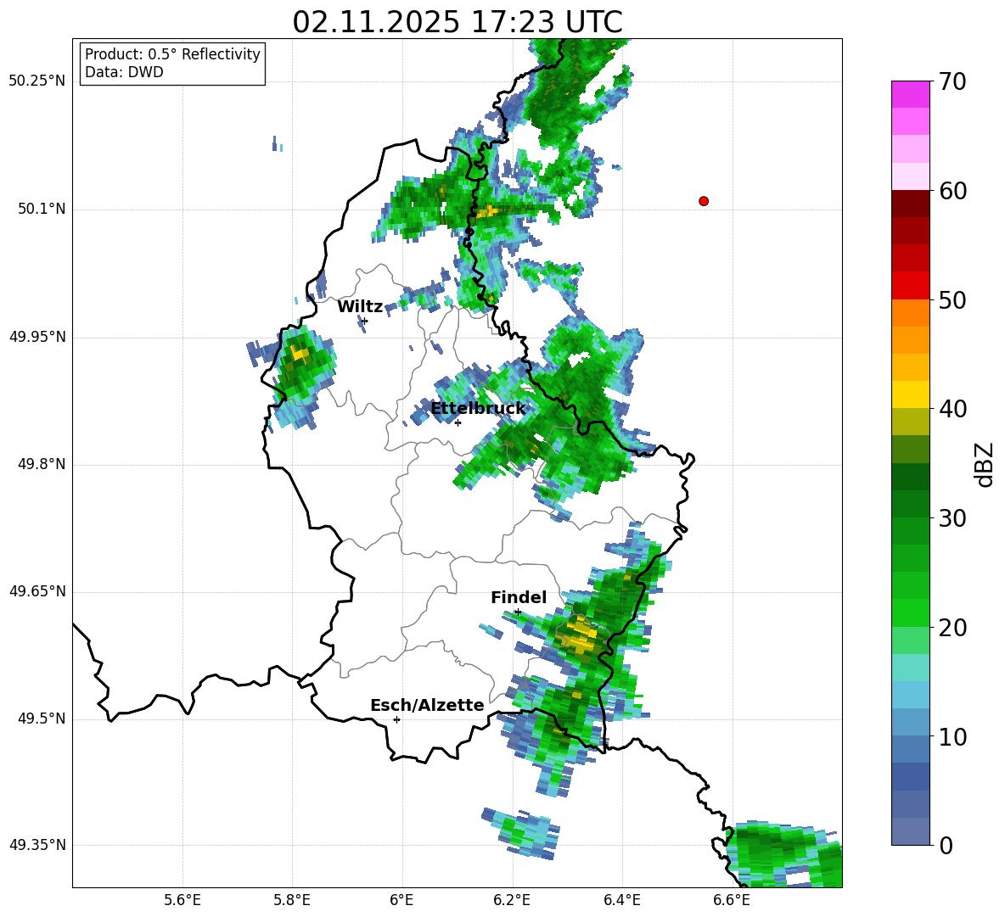Screen dimensions: 1005x917
Task: Click the 60 colorbar tick value
Action: tap(952, 191)
